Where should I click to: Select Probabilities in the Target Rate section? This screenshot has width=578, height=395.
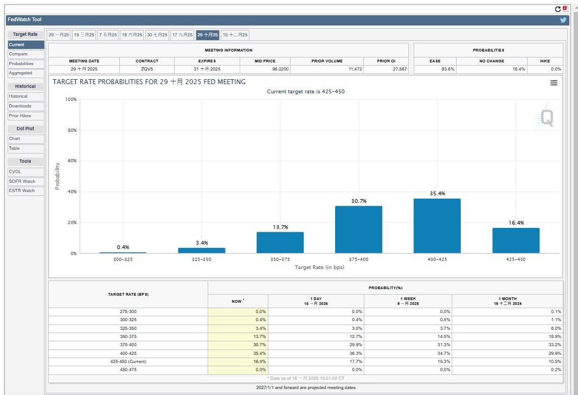[25, 63]
